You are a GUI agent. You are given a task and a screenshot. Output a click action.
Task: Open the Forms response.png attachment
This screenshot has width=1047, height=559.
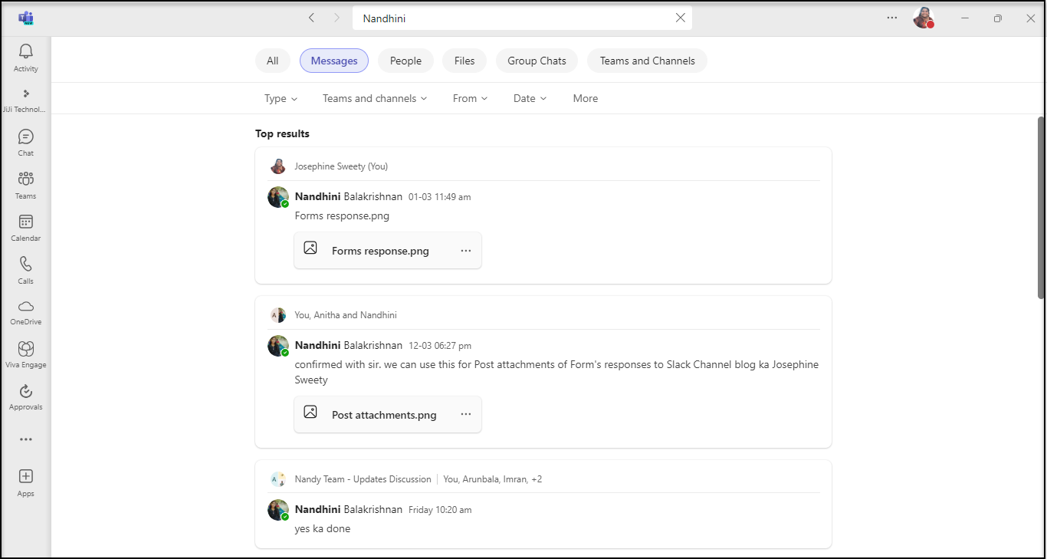point(379,251)
